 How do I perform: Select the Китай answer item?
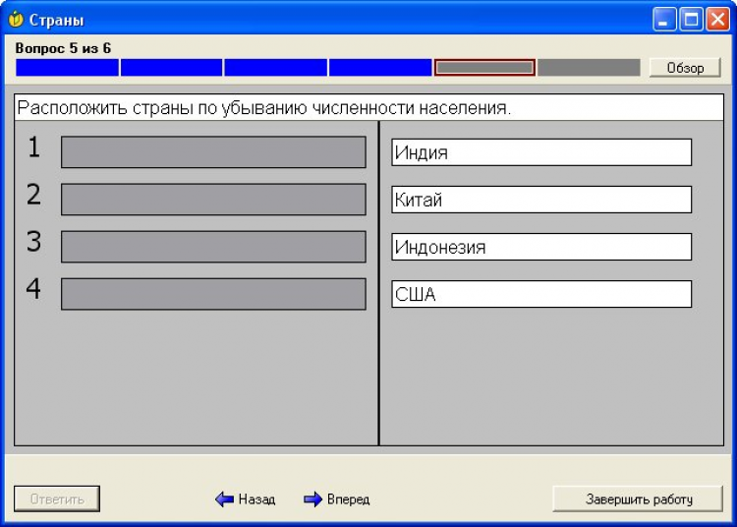[541, 200]
